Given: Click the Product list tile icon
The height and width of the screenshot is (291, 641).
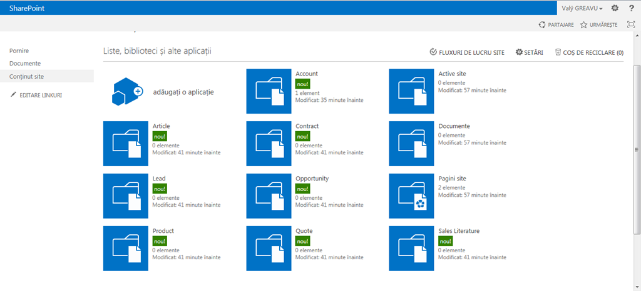Looking at the screenshot, I should (126, 249).
